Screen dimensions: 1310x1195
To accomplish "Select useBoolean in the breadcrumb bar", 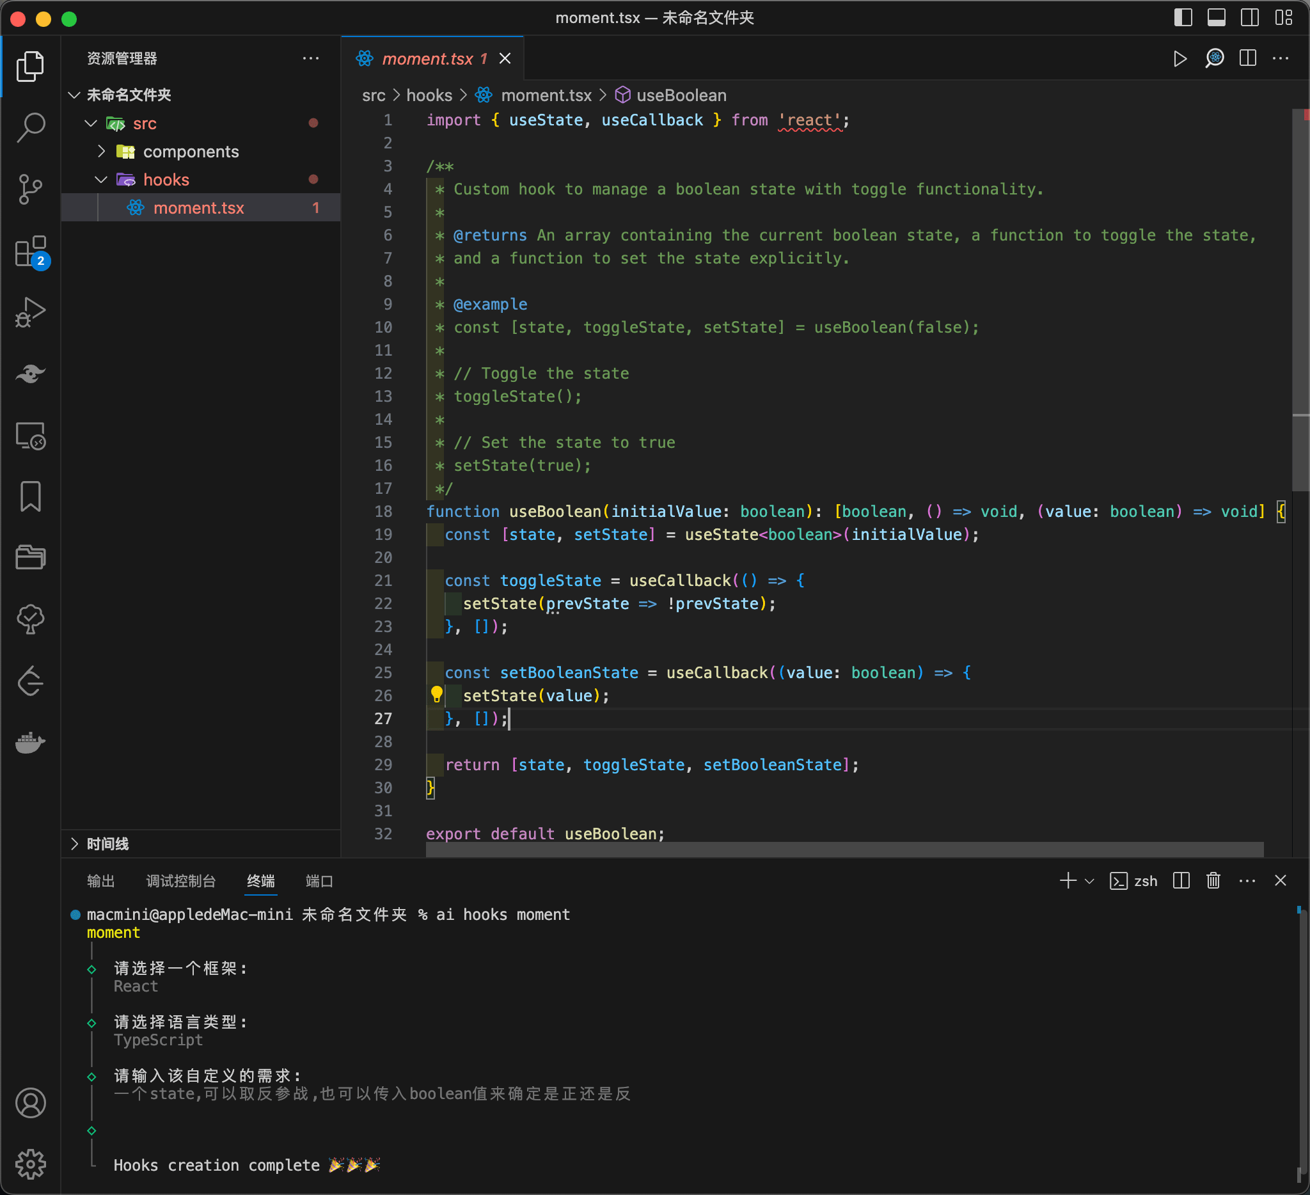I will pyautogui.click(x=681, y=95).
